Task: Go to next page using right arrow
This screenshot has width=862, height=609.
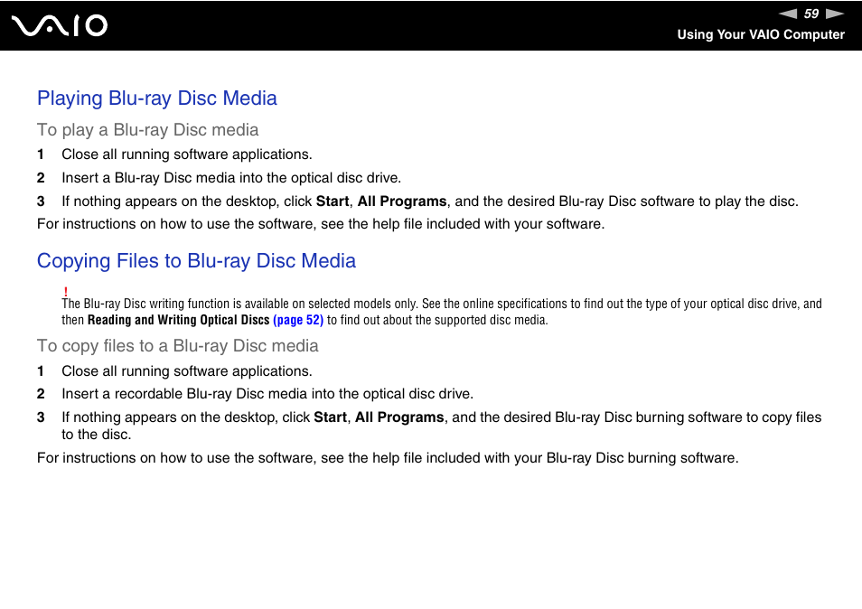Action: tap(835, 14)
